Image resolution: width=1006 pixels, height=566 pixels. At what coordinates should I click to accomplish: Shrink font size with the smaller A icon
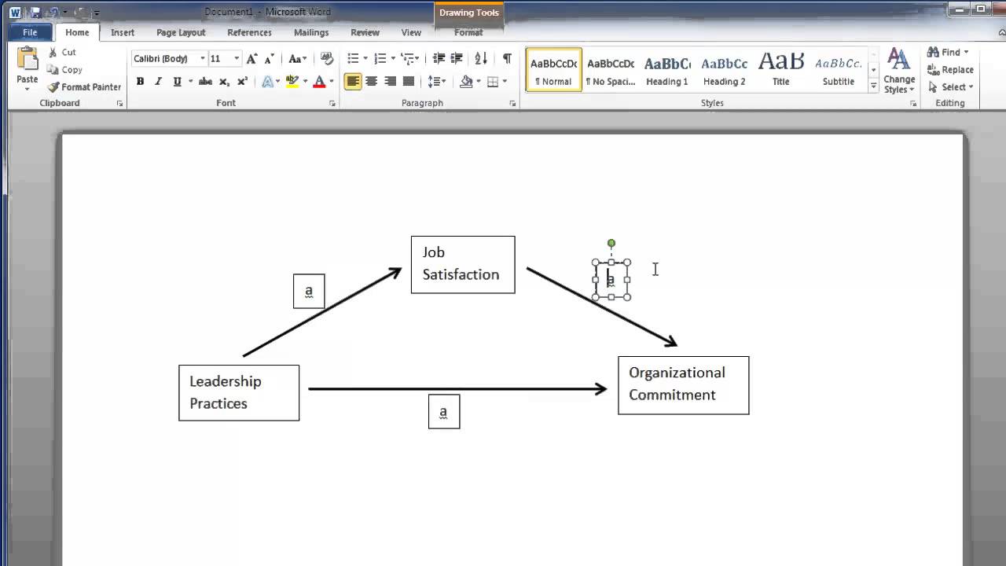269,59
